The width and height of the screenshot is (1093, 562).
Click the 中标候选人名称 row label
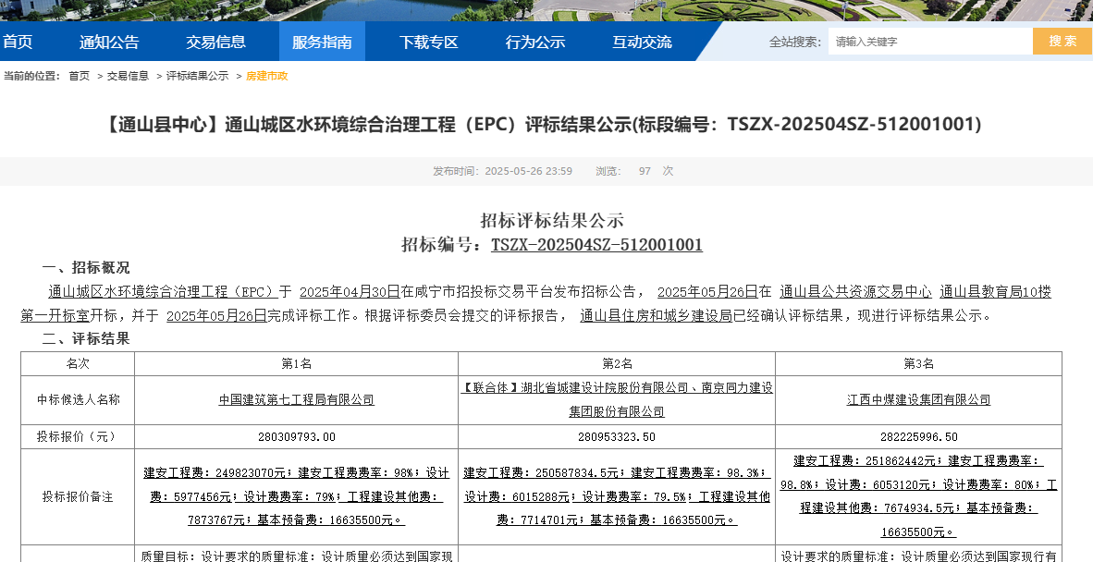[x=78, y=400]
